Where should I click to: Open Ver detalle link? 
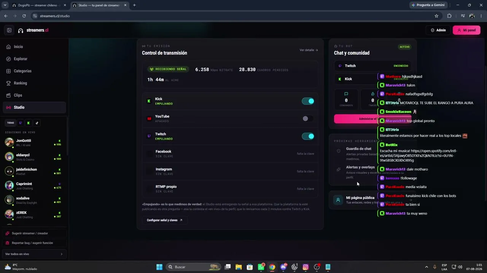[x=309, y=50]
